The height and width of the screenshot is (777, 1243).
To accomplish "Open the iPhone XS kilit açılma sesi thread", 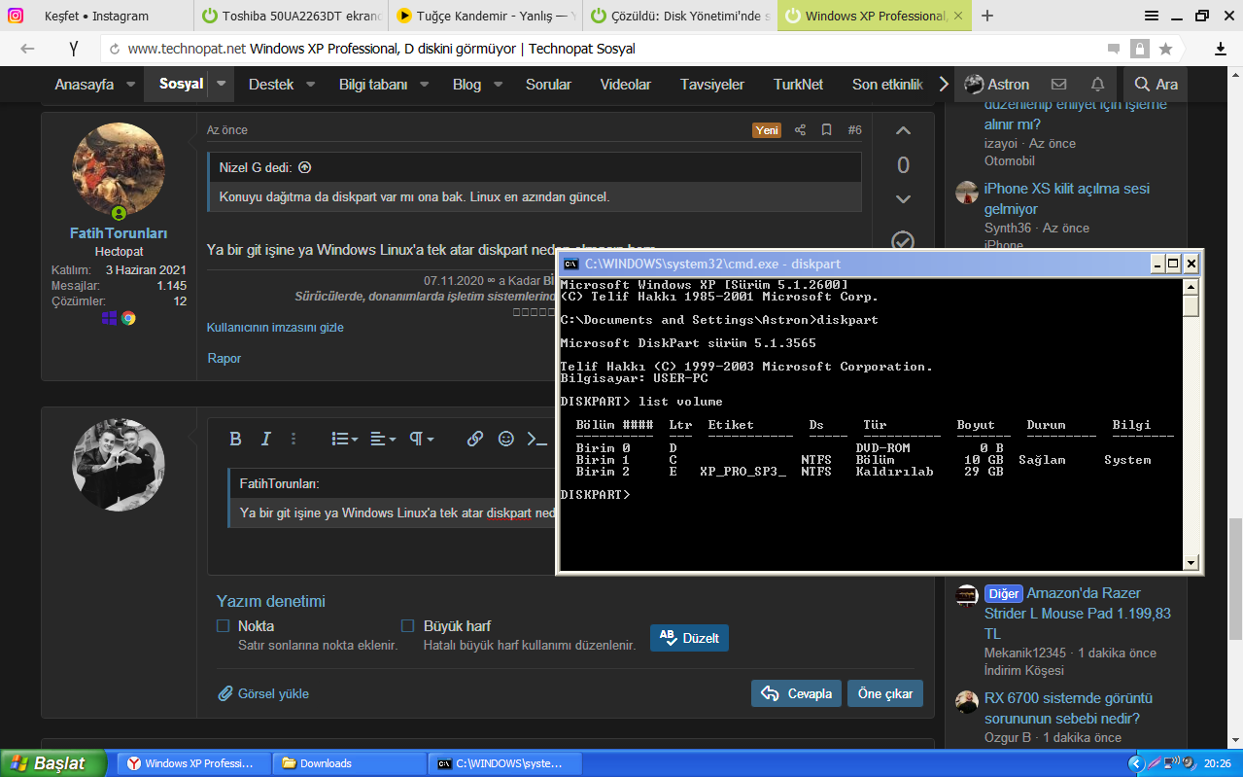I will point(1066,198).
